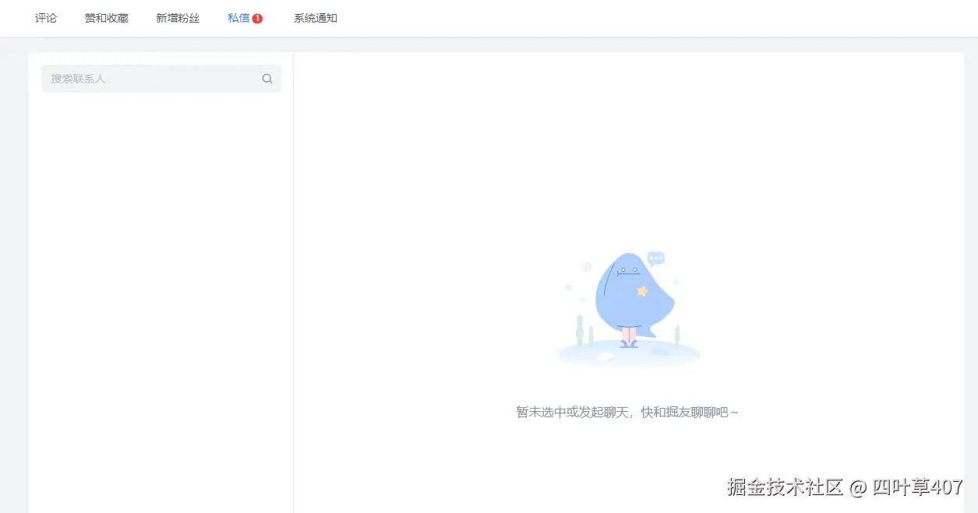The width and height of the screenshot is (978, 513).
Task: Click the divider between contacts and chat
Action: pos(293,272)
